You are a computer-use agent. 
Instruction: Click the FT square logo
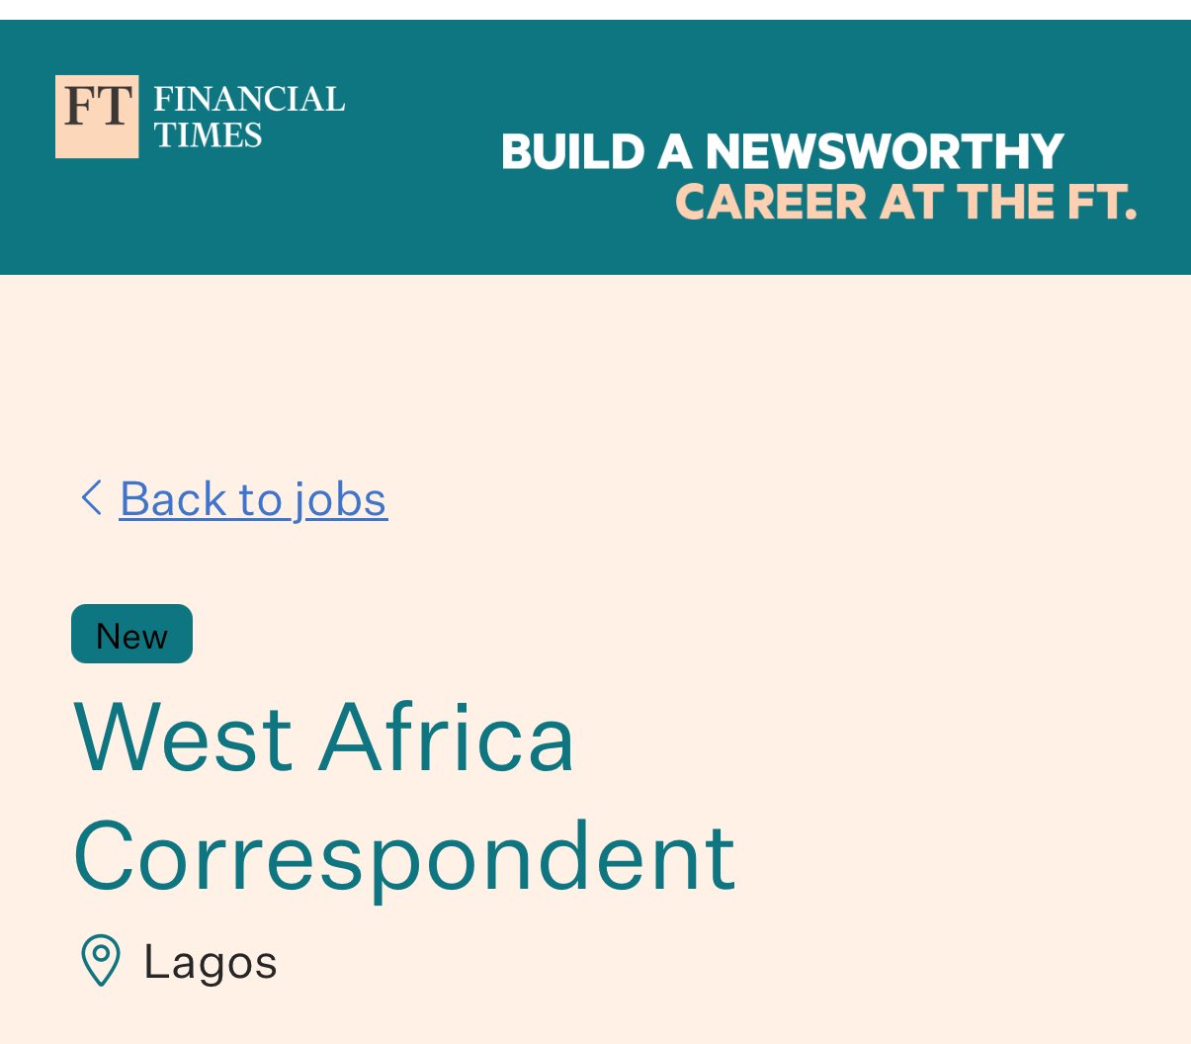[97, 117]
